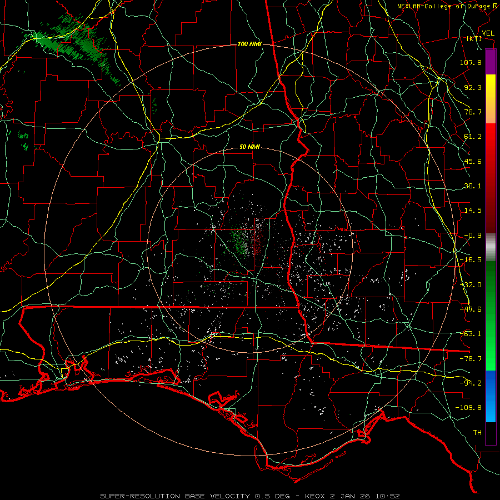The height and width of the screenshot is (500, 500).
Task: Click the 76.7 velocity scale value
Action: coord(473,112)
